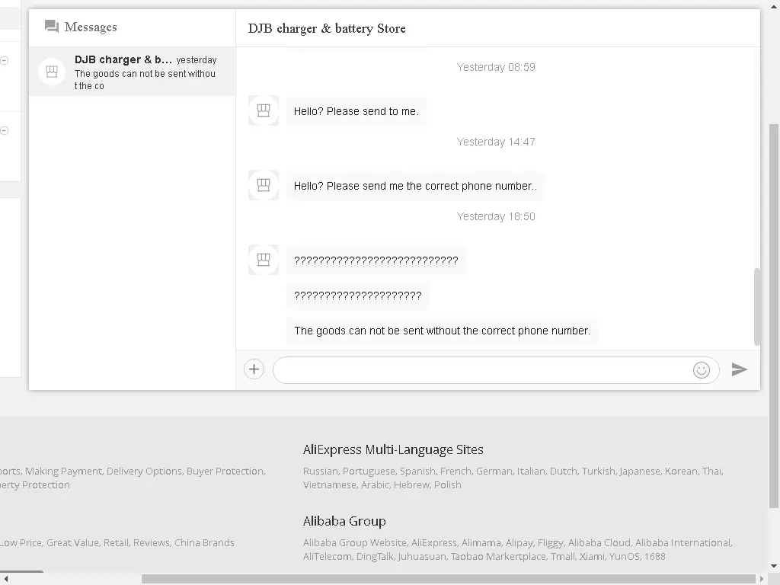
Task: Click right arrow of horizontal scrollbar
Action: [x=762, y=579]
